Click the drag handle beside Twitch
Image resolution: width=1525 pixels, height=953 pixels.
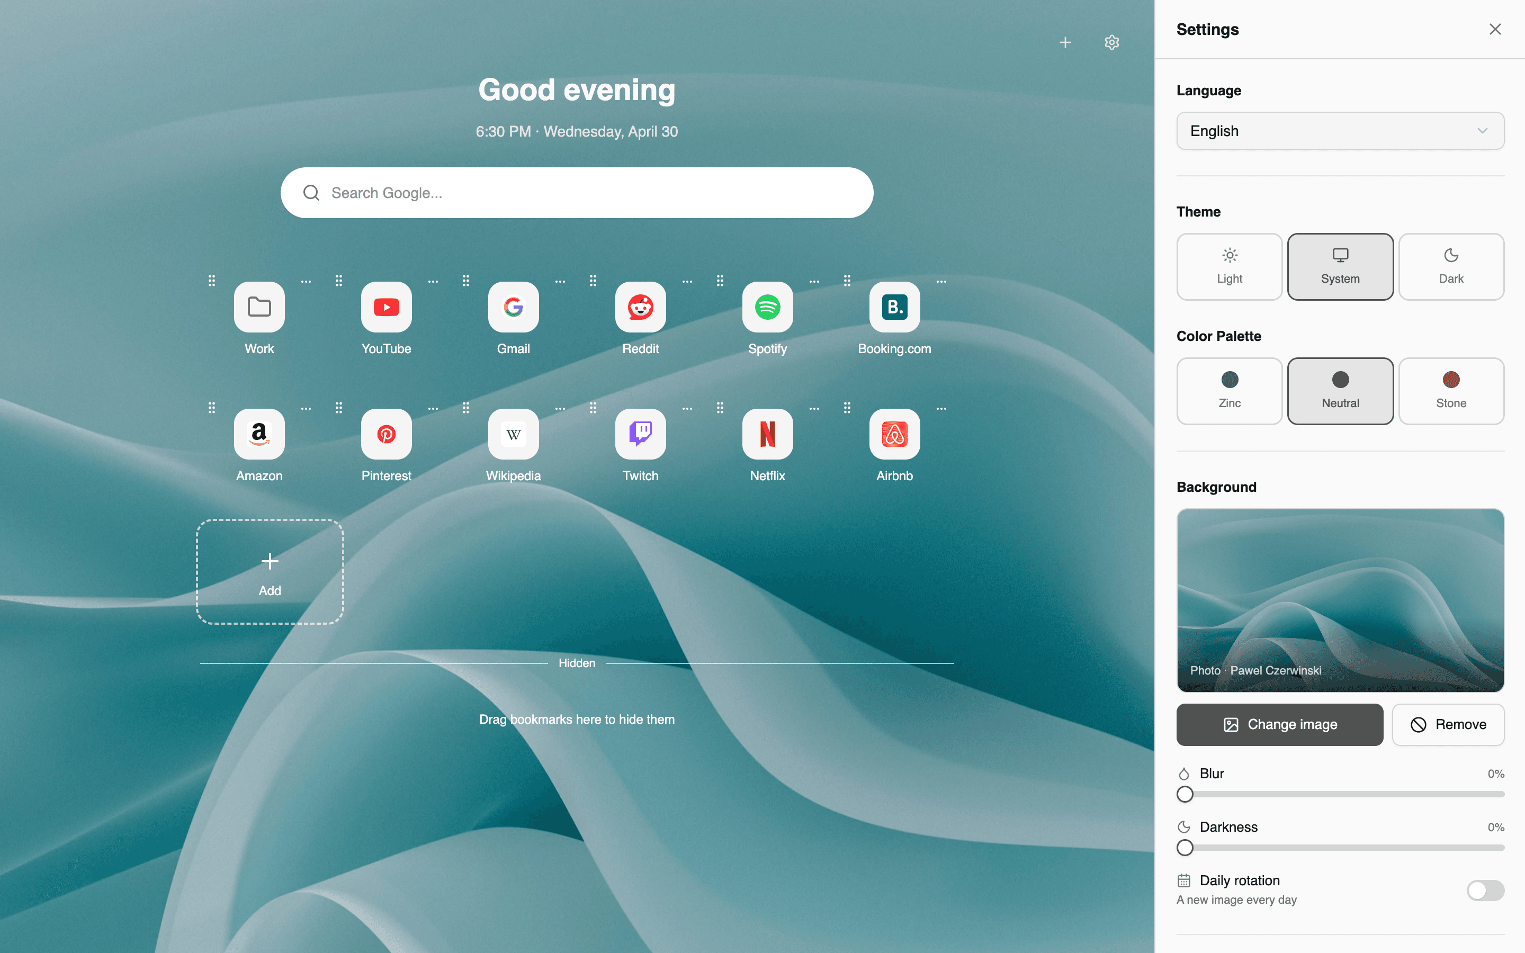coord(593,408)
